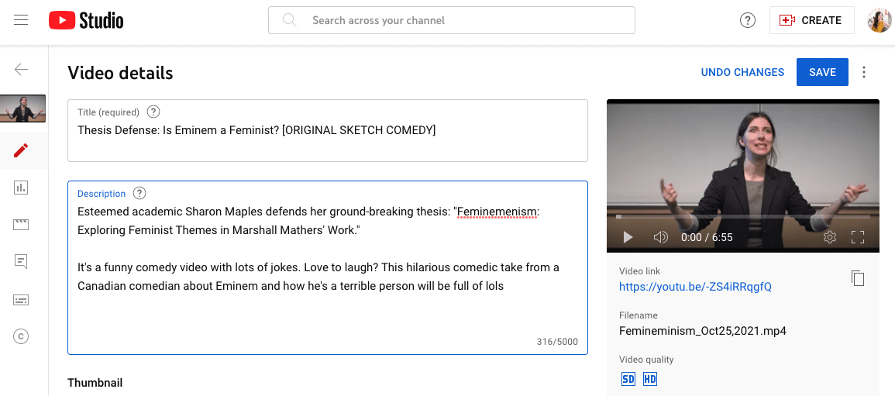Click the Video quality label
Viewport: 895px width, 396px height.
(x=647, y=360)
